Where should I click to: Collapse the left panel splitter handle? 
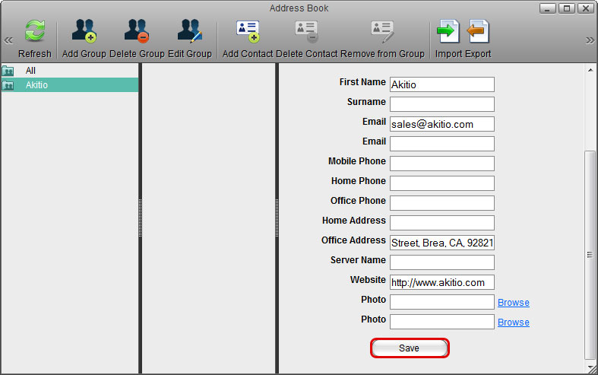(x=140, y=218)
